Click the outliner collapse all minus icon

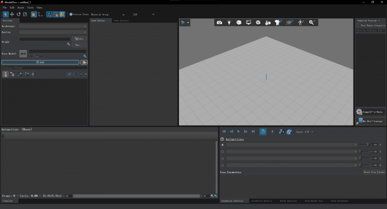[80, 74]
